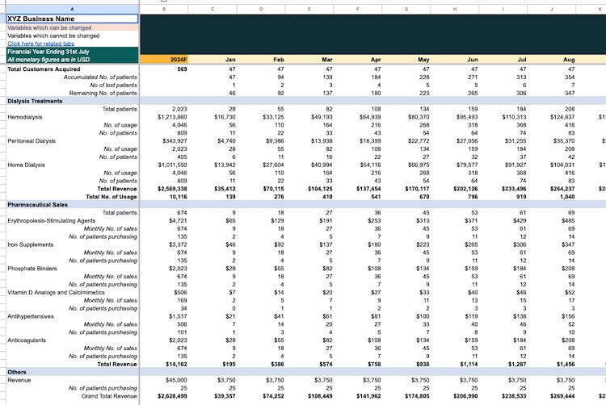Viewport: 606px width, 405px height.
Task: Select Erythropoiesis-Stimulating Agents row label
Action: coord(52,220)
